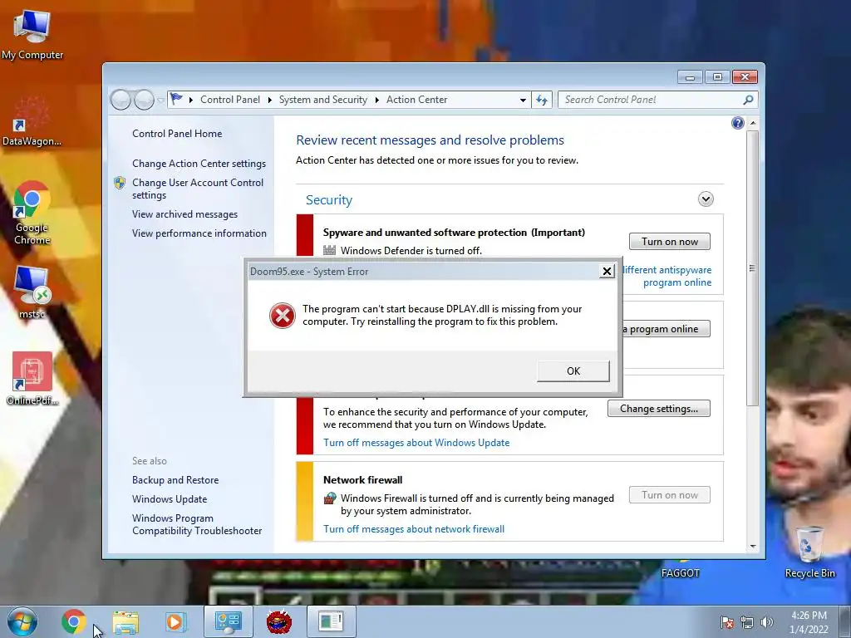Turn off messages about network firewall
The image size is (851, 638).
414,529
